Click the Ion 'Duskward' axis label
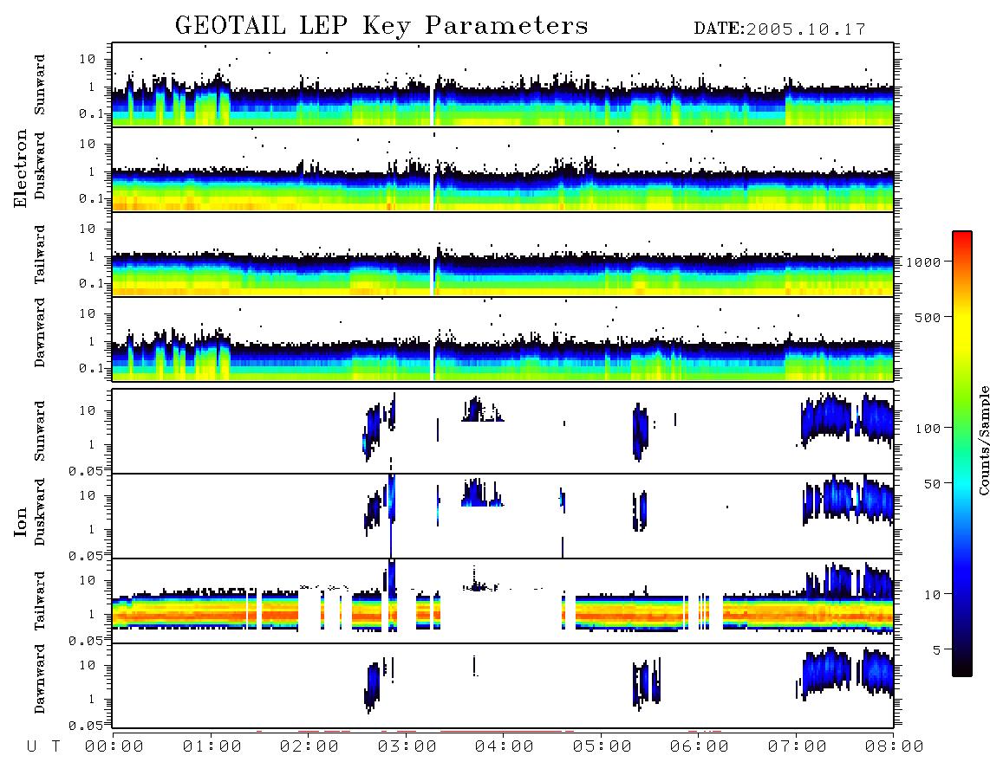Image resolution: width=990 pixels, height=762 pixels. coord(40,512)
